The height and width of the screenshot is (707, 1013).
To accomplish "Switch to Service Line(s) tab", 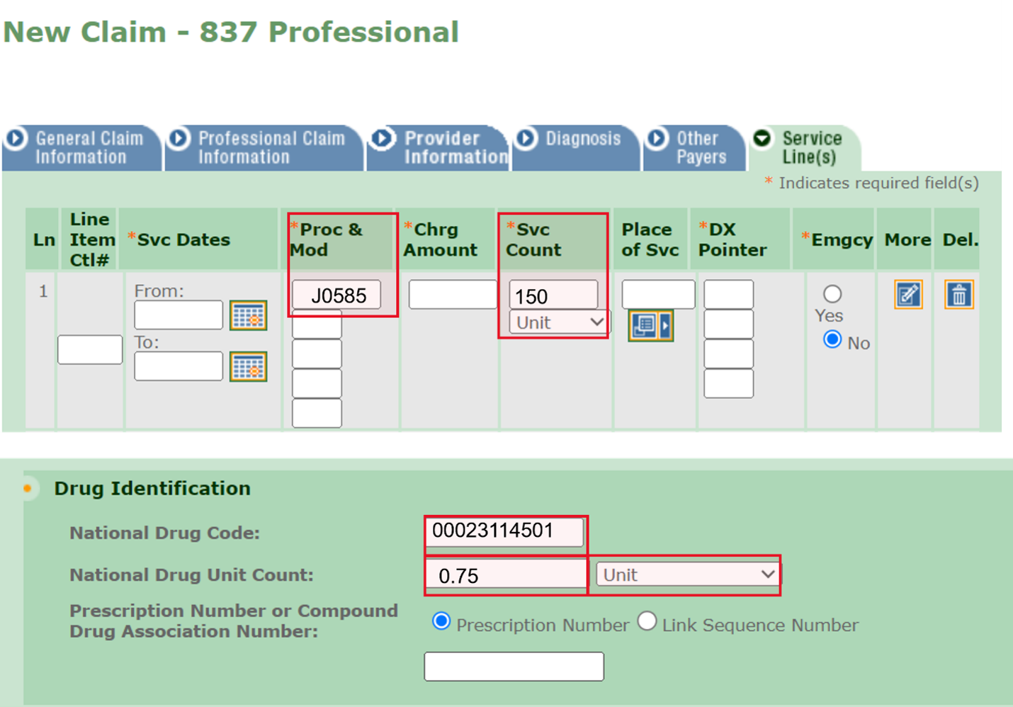I will (x=804, y=148).
